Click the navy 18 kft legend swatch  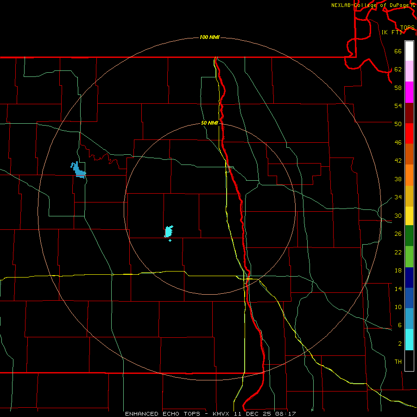coord(409,278)
